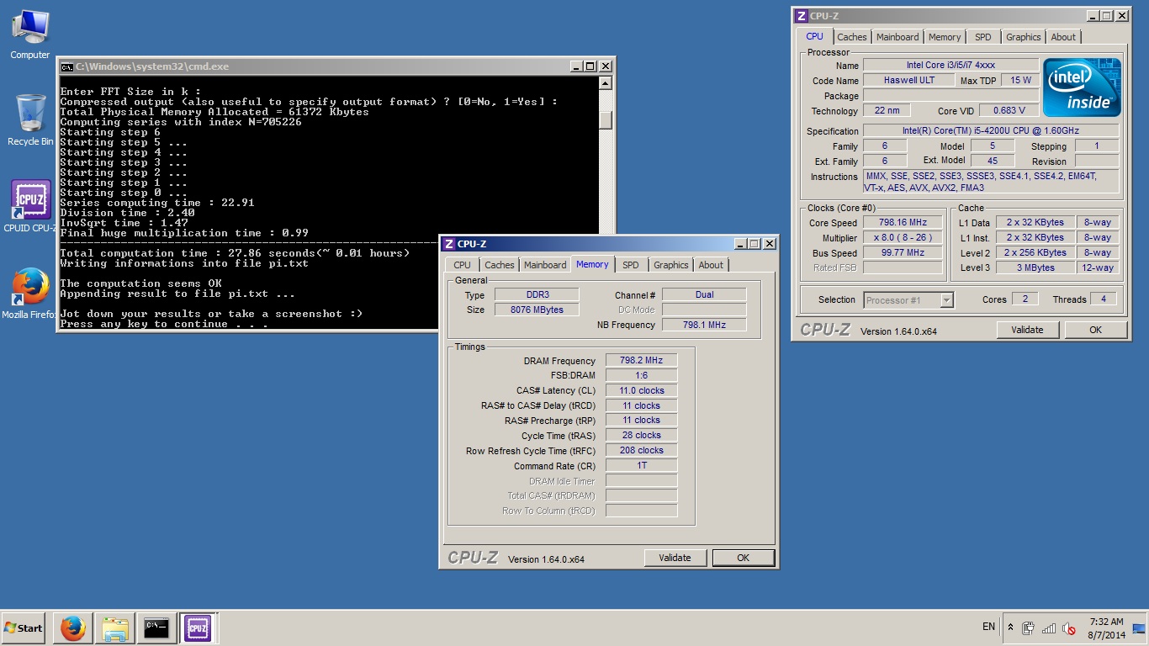Image resolution: width=1149 pixels, height=646 pixels.
Task: Click Validate in the right CPU-Z window
Action: point(1027,330)
